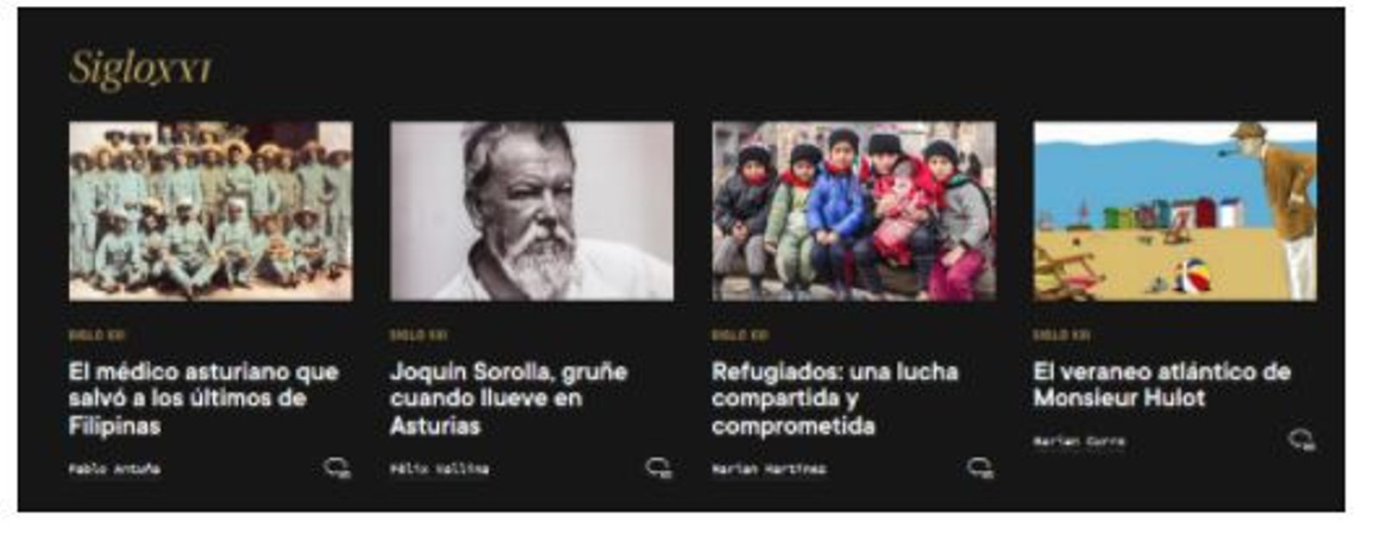Open comments icon under Joquin Sorolla article

(x=659, y=468)
